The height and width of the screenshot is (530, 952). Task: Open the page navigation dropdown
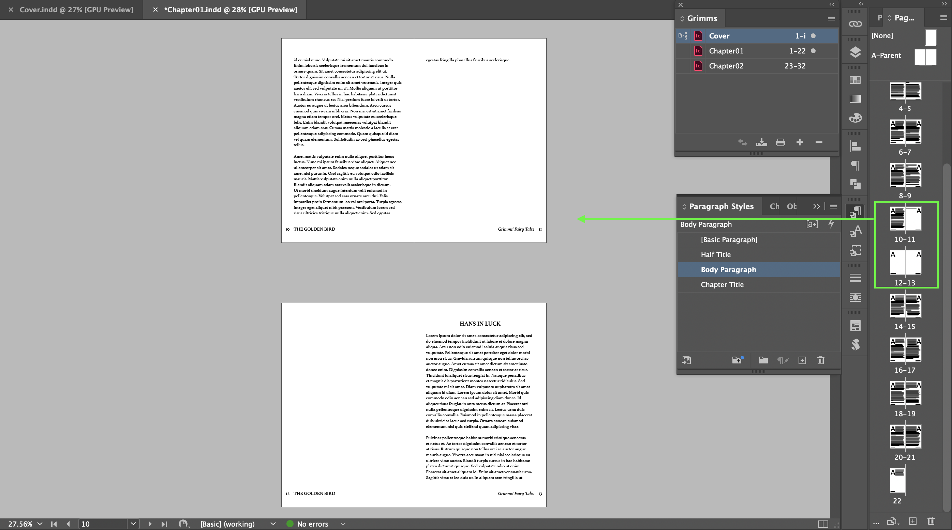(x=133, y=524)
